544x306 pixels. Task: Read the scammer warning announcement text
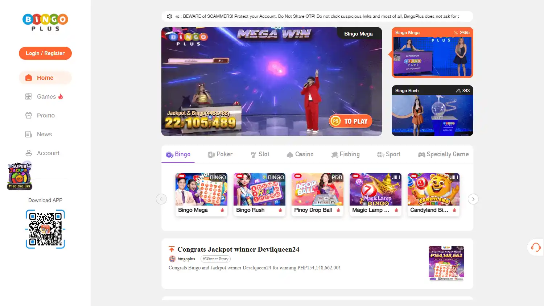click(317, 16)
